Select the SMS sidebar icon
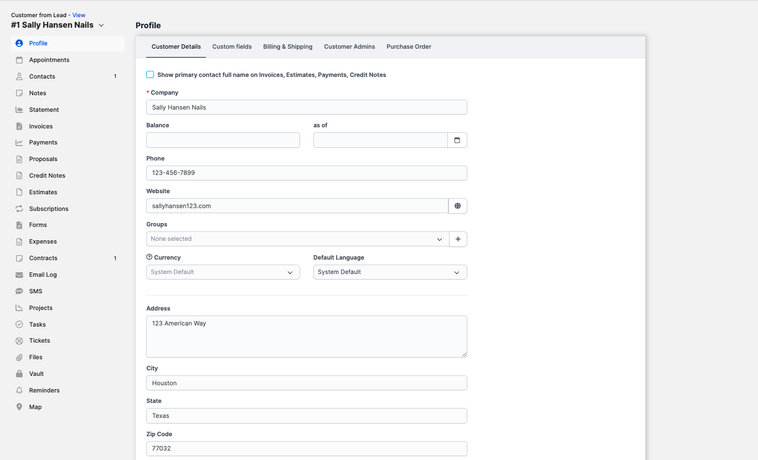758x460 pixels. tap(18, 291)
